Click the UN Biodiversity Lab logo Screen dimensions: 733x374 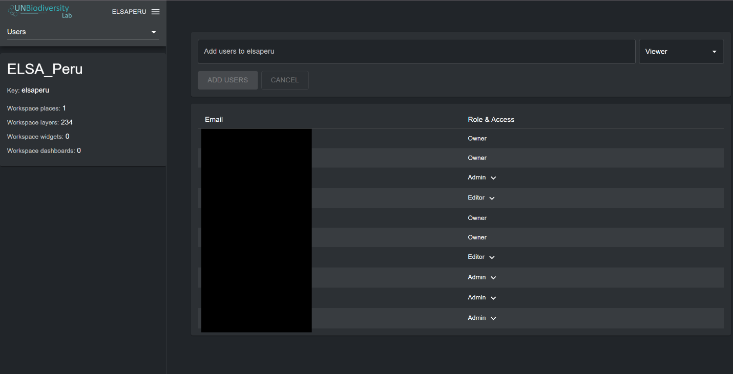(40, 11)
